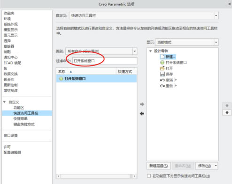Click the 快捷方式 column header
The height and width of the screenshot is (184, 232).
point(126,72)
